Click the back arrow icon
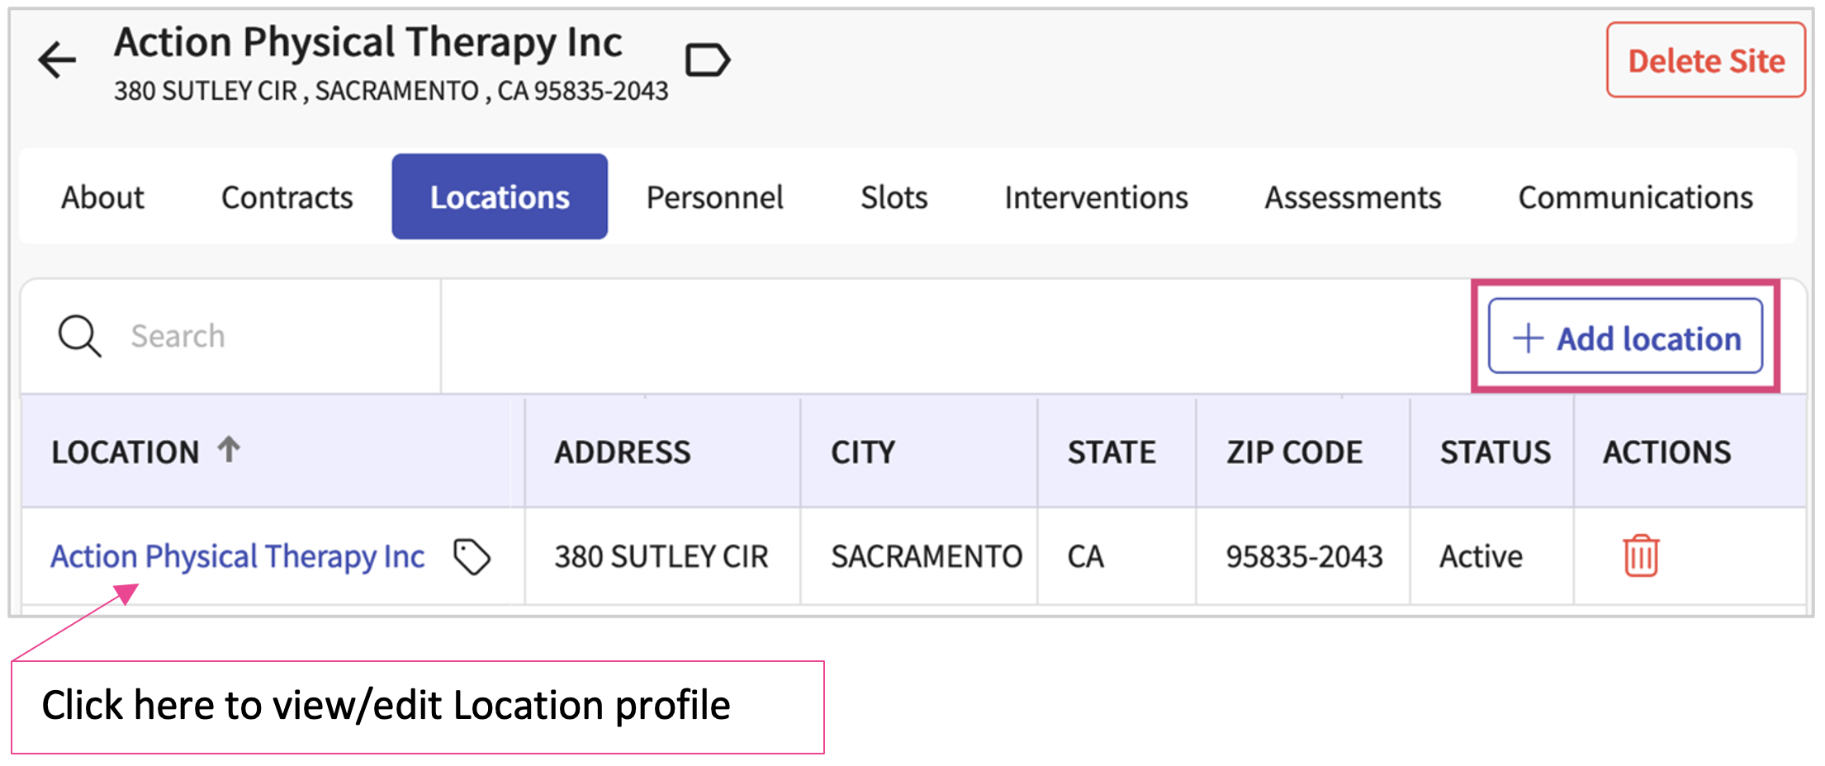This screenshot has height=766, width=1825. coord(57,60)
